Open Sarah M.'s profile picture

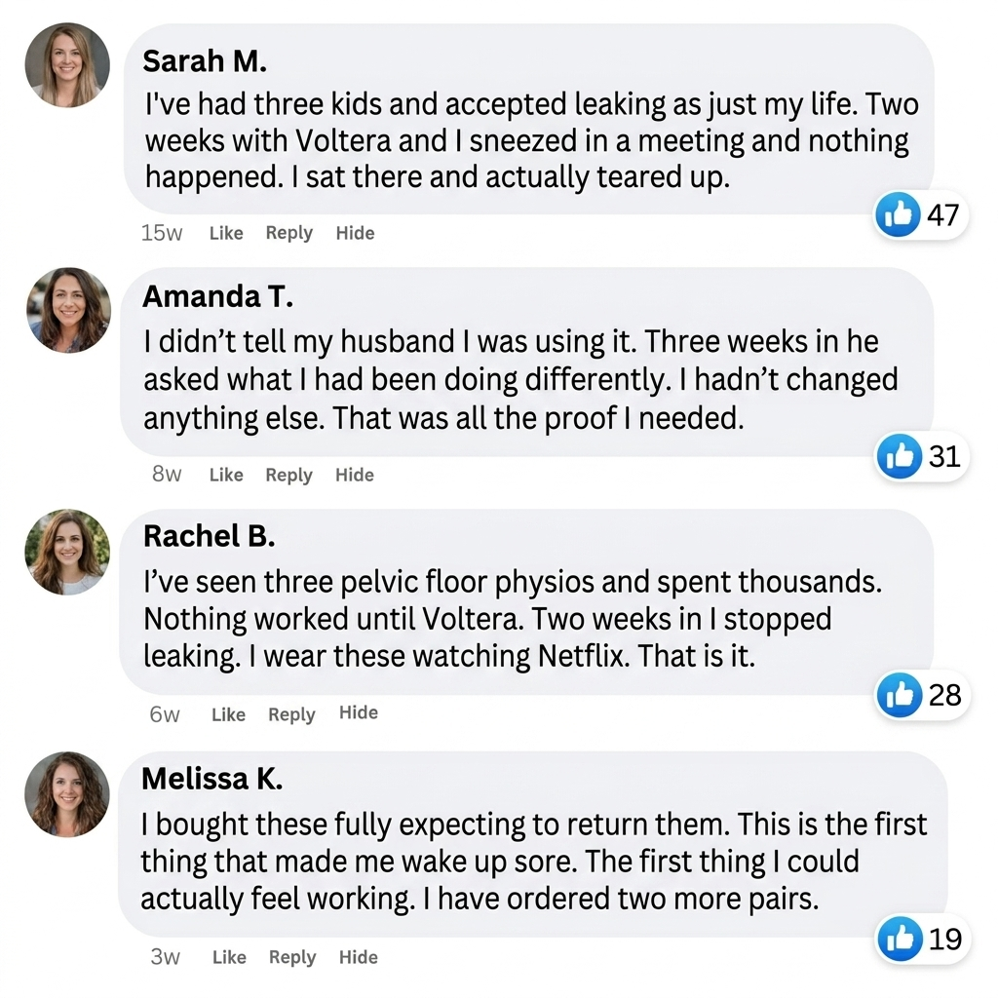[67, 65]
